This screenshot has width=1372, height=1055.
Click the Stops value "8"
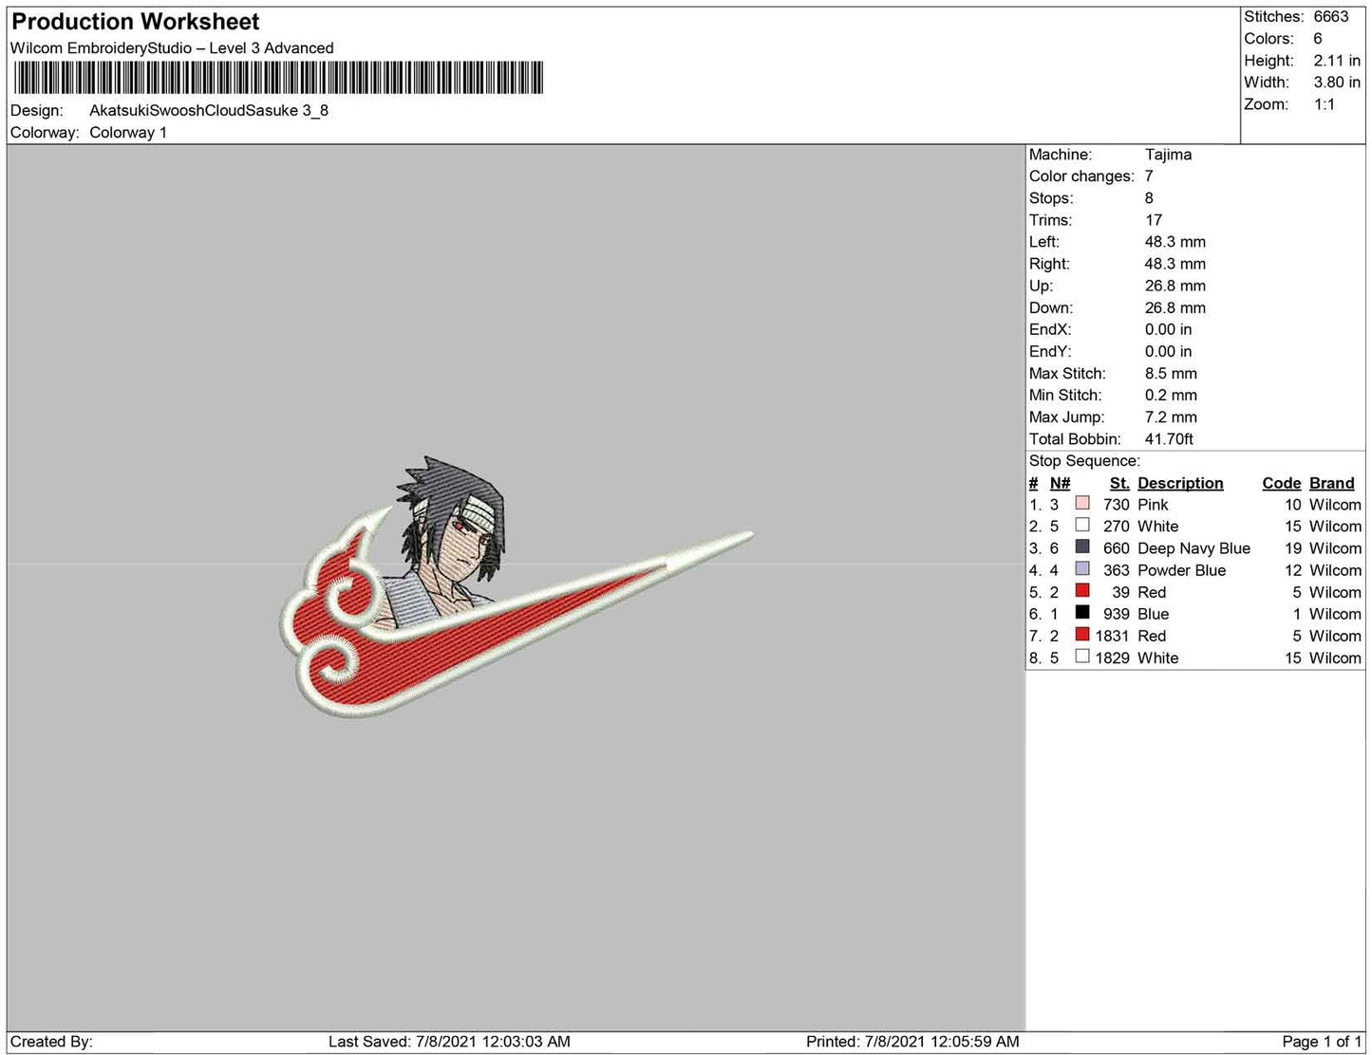point(1149,197)
